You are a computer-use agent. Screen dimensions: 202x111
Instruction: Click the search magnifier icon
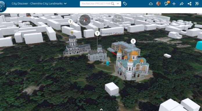(113, 3)
